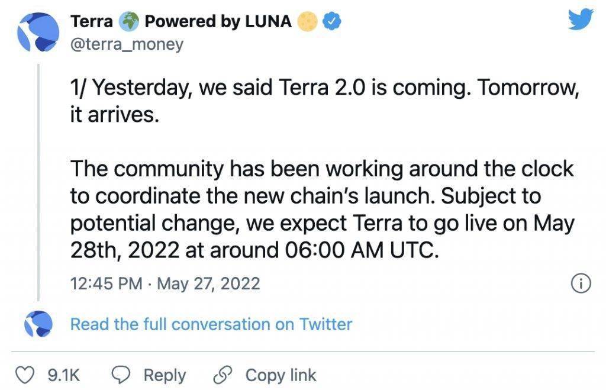Click the Reply speech bubble icon
The width and height of the screenshot is (606, 390).
121,374
